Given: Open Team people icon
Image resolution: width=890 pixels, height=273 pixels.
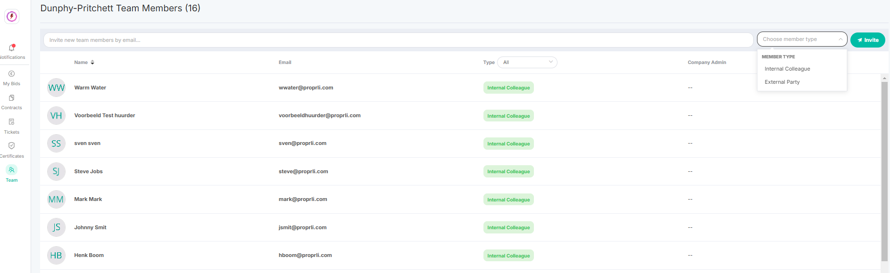Looking at the screenshot, I should (x=12, y=170).
